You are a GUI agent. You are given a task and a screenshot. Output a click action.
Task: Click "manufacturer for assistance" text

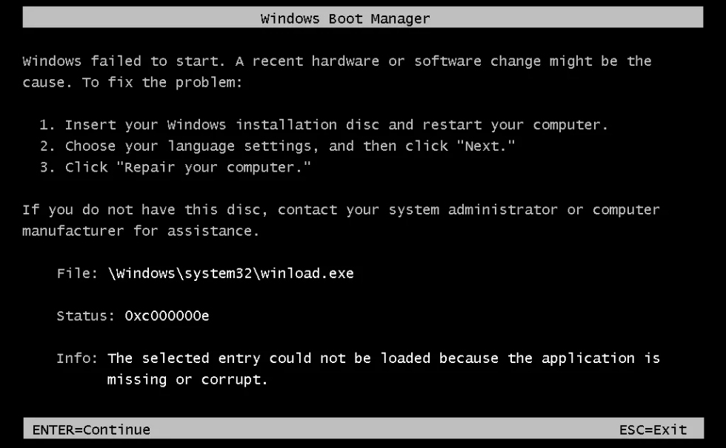(141, 231)
